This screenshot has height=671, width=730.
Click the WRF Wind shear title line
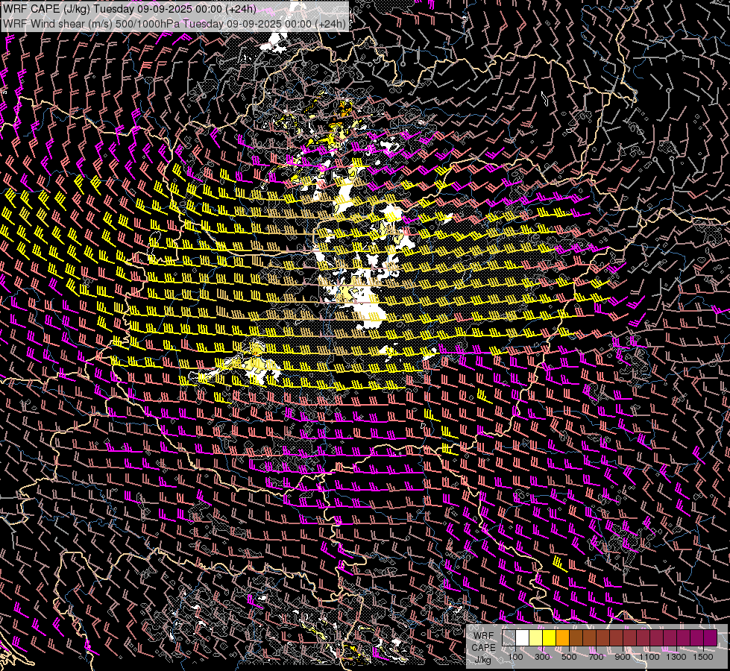(174, 24)
